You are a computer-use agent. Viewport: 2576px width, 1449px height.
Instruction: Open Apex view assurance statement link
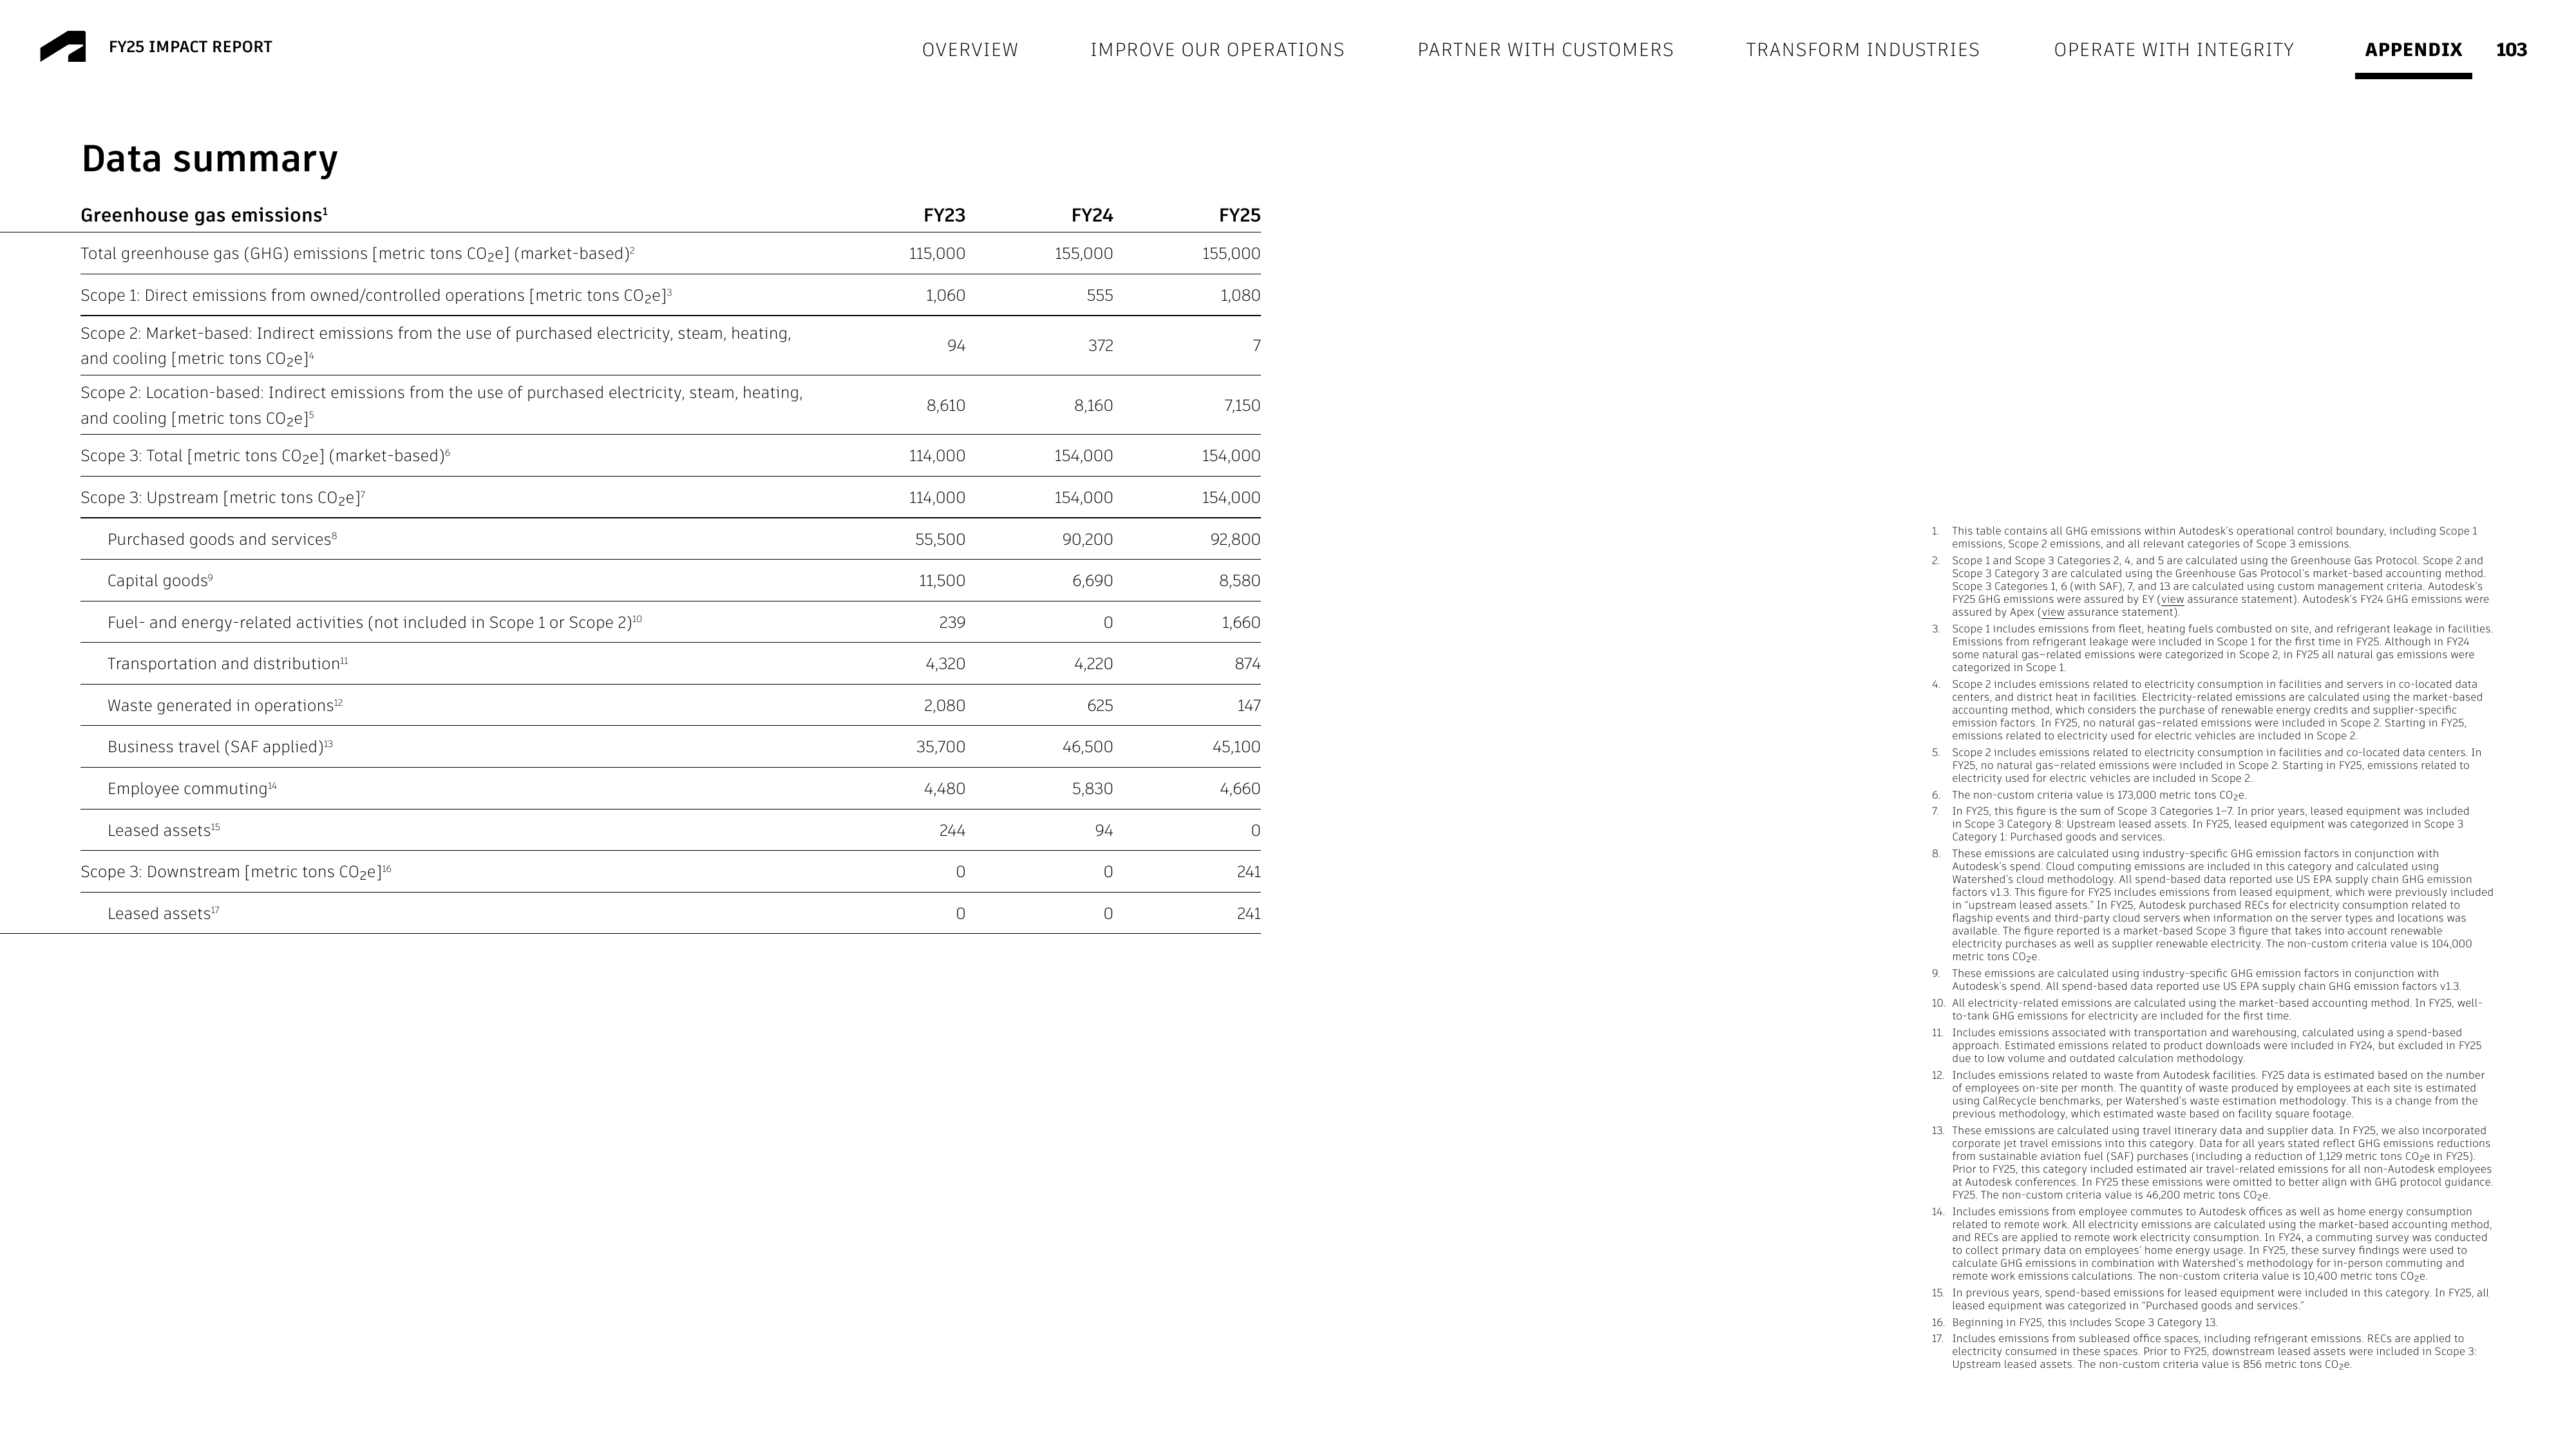click(x=2052, y=613)
